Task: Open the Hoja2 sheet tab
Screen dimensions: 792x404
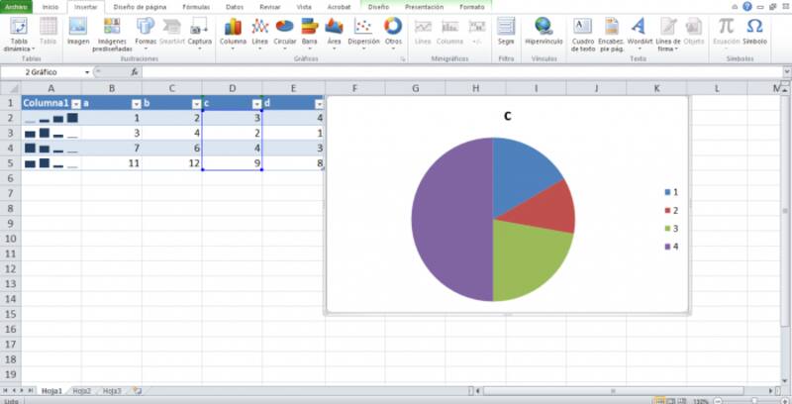Action: (81, 391)
